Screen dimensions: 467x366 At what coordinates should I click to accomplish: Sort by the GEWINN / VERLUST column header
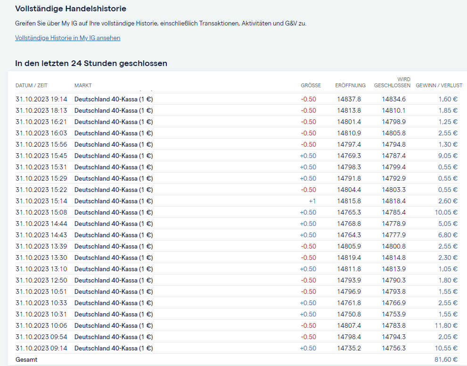pos(439,85)
